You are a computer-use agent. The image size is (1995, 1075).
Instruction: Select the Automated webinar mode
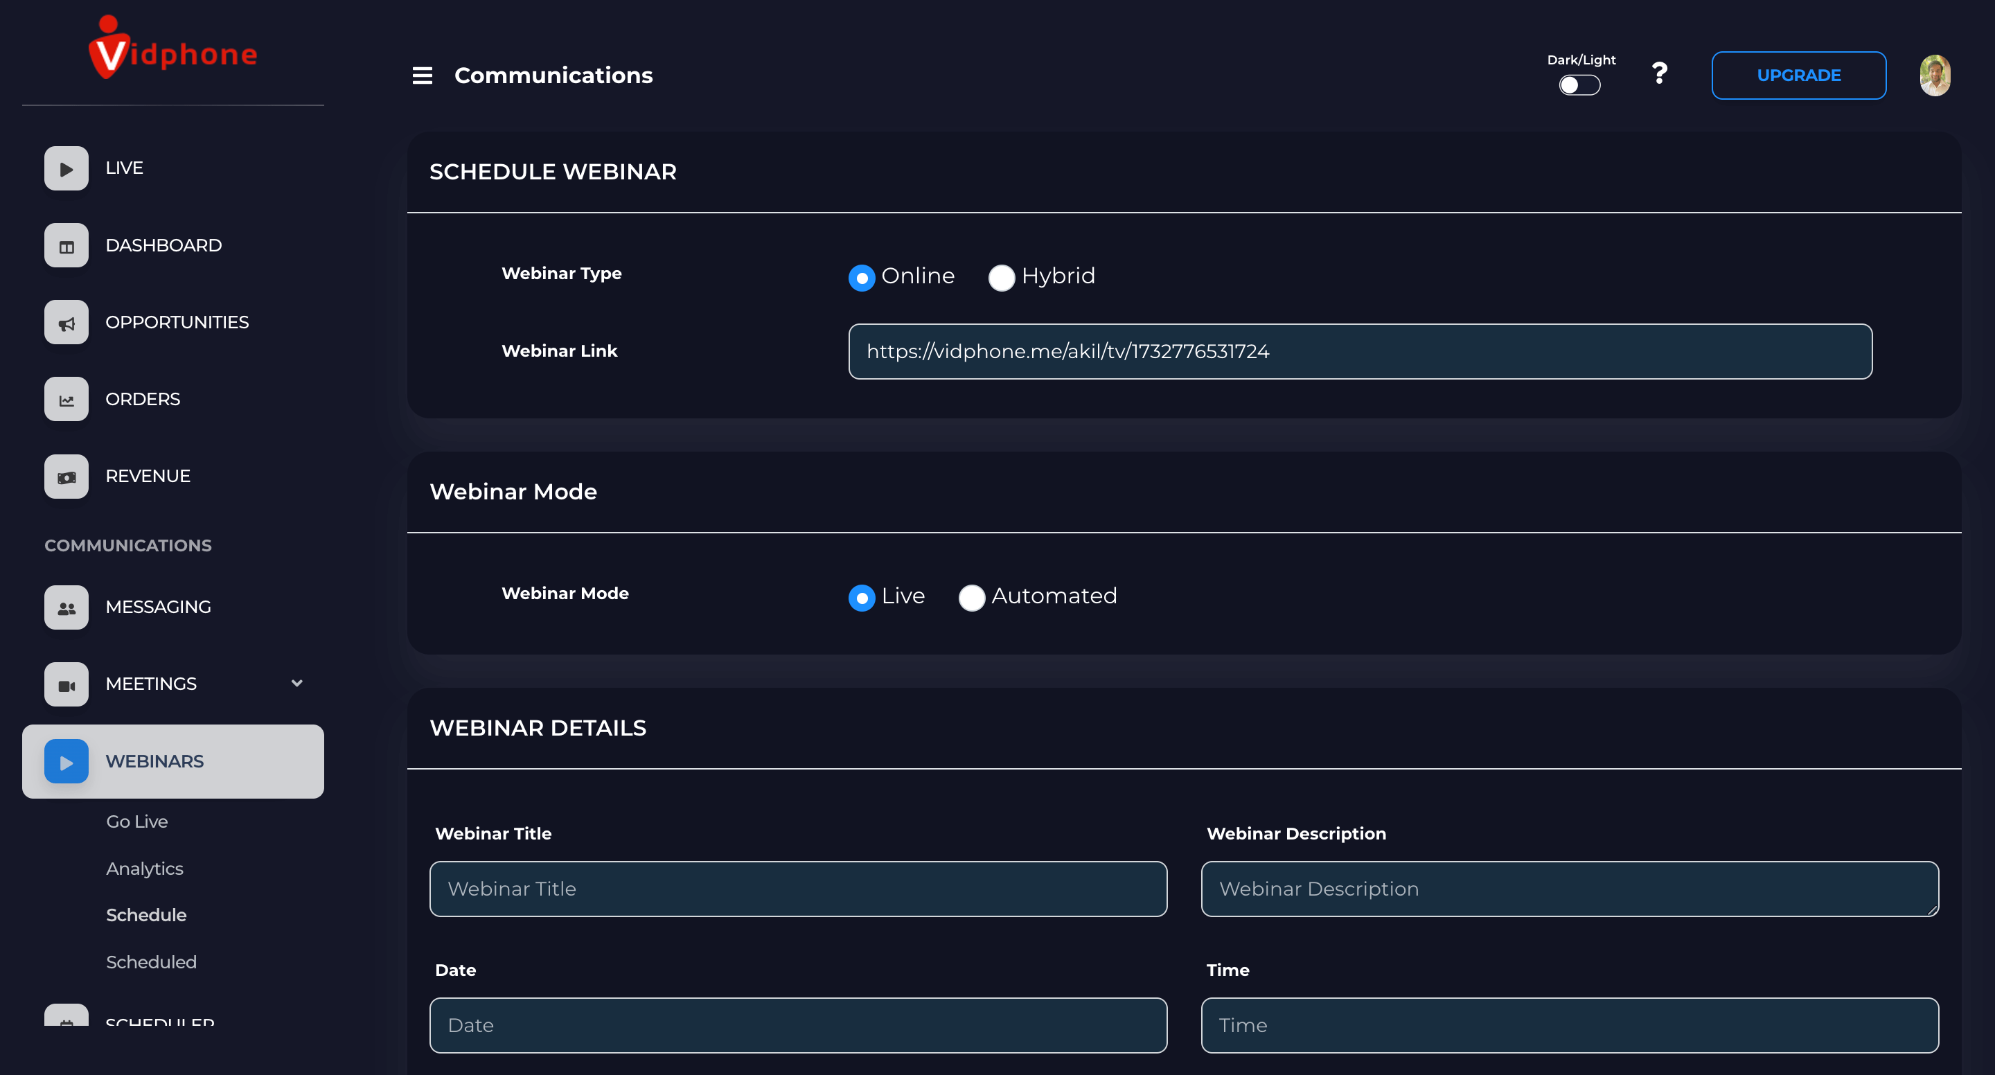pyautogui.click(x=971, y=597)
